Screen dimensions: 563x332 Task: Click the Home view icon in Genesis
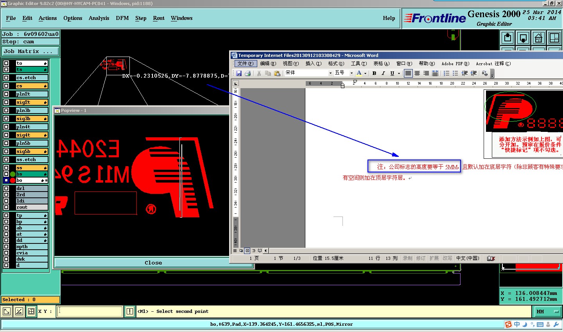coord(538,38)
